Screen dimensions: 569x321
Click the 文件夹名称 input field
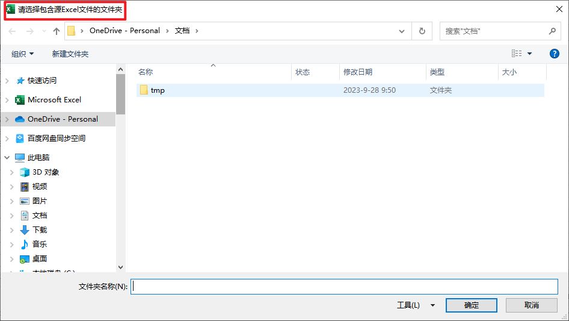[x=345, y=287]
